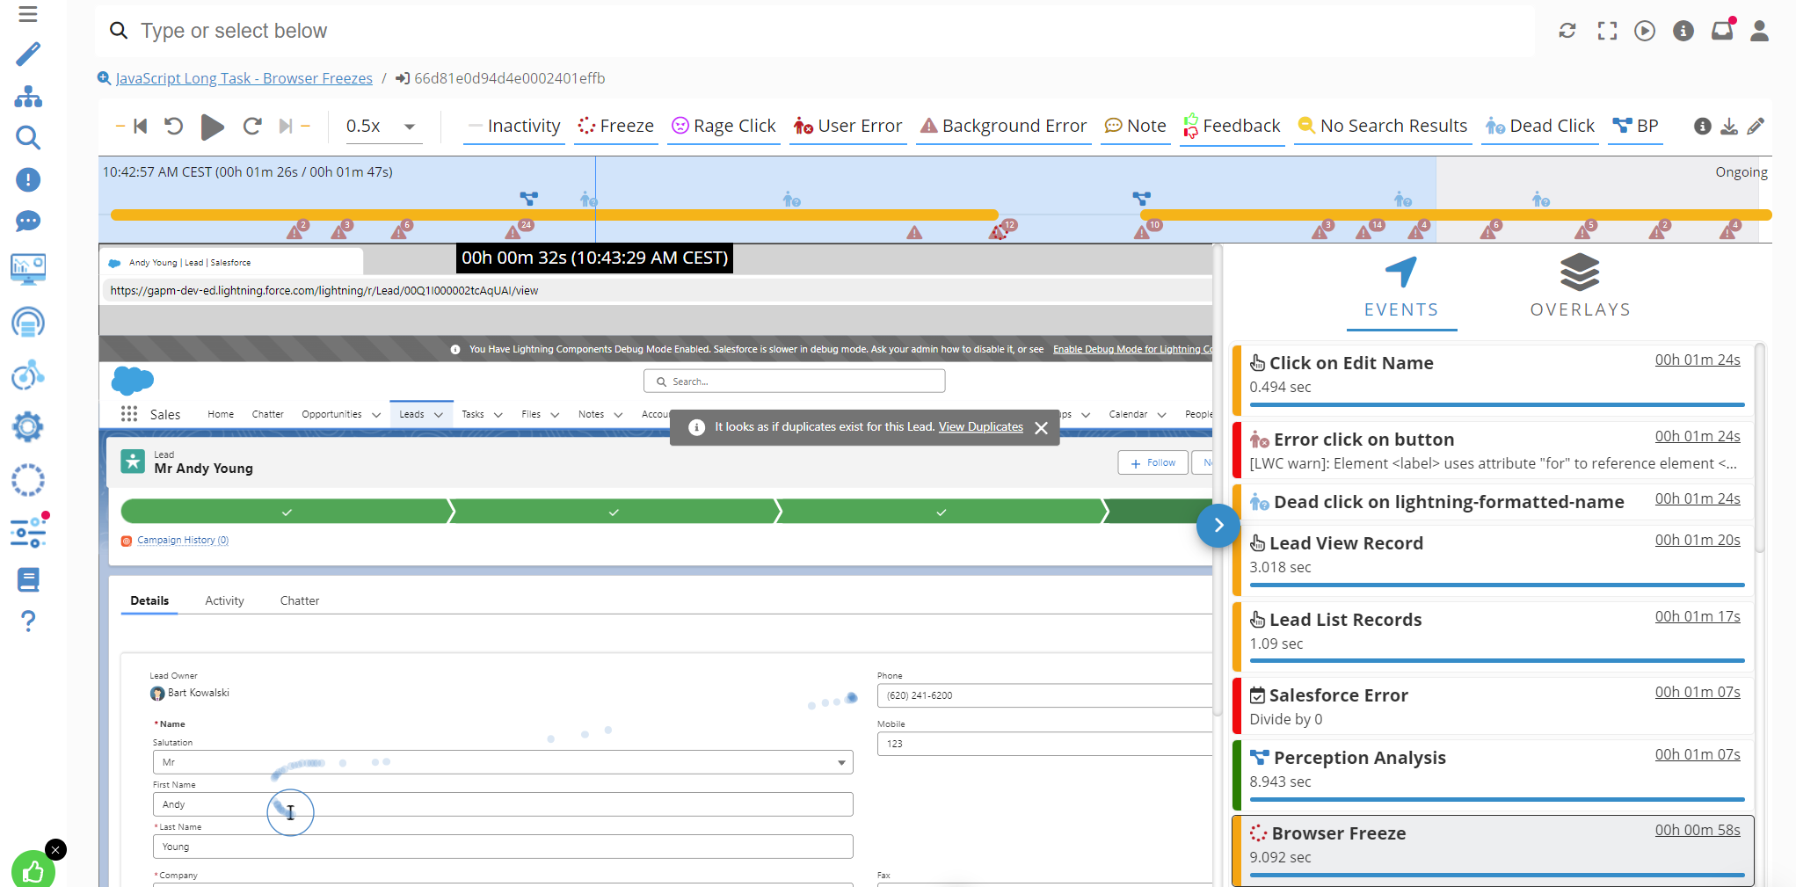Open the topology hierarchy sidebar icon
The image size is (1796, 887).
point(28,97)
